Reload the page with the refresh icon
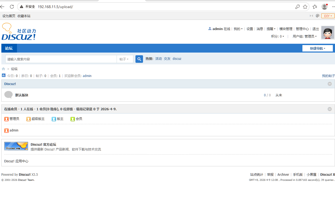 [x=12, y=7]
